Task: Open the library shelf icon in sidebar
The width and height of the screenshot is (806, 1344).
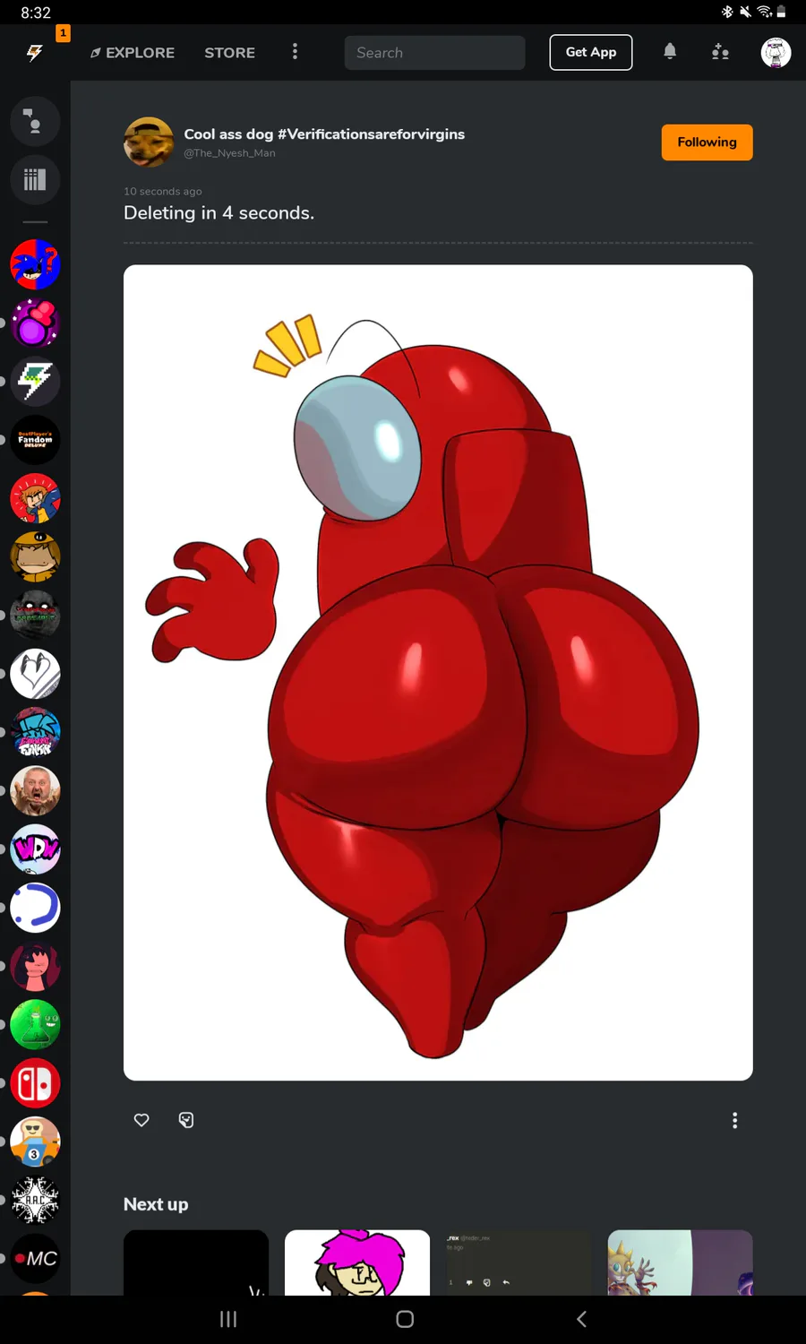Action: click(x=35, y=180)
